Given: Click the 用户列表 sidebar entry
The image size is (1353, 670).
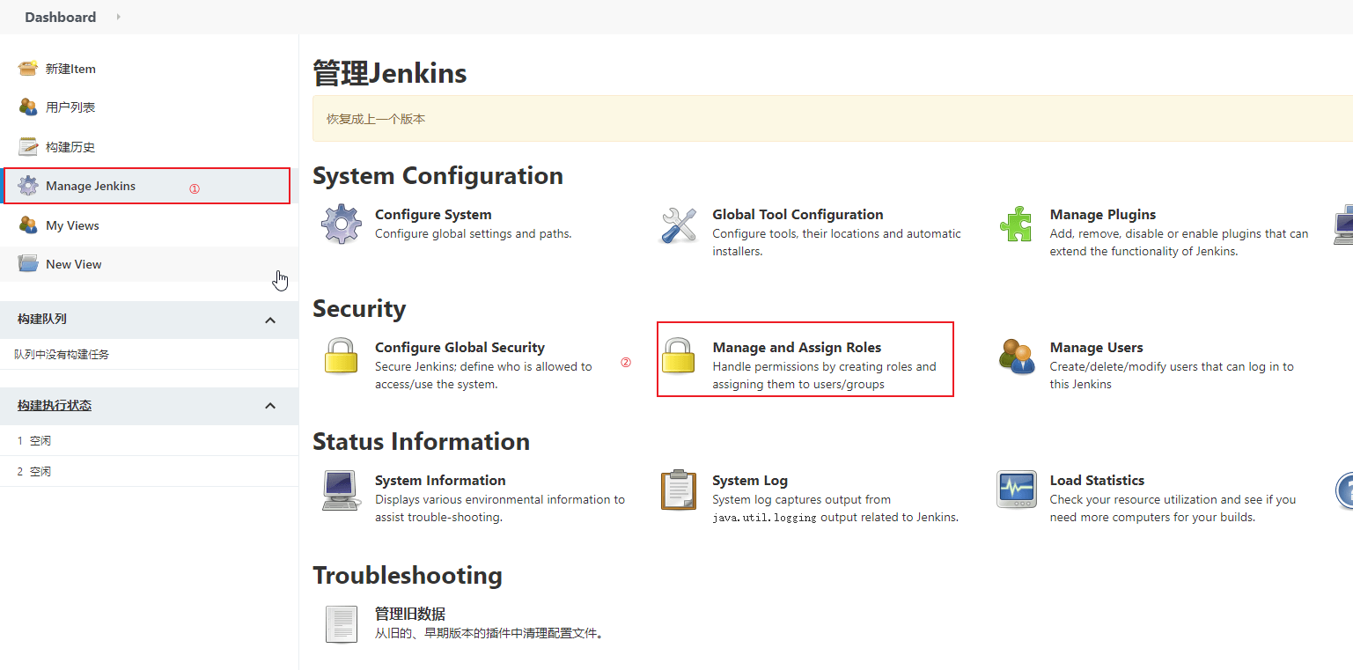Looking at the screenshot, I should point(70,107).
